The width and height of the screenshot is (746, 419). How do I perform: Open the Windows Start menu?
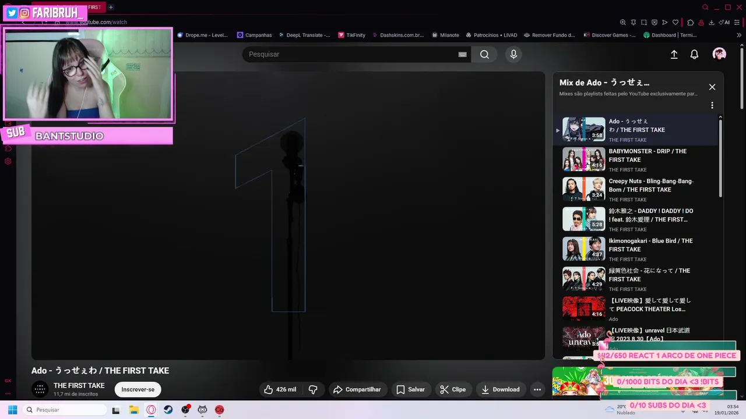click(12, 410)
